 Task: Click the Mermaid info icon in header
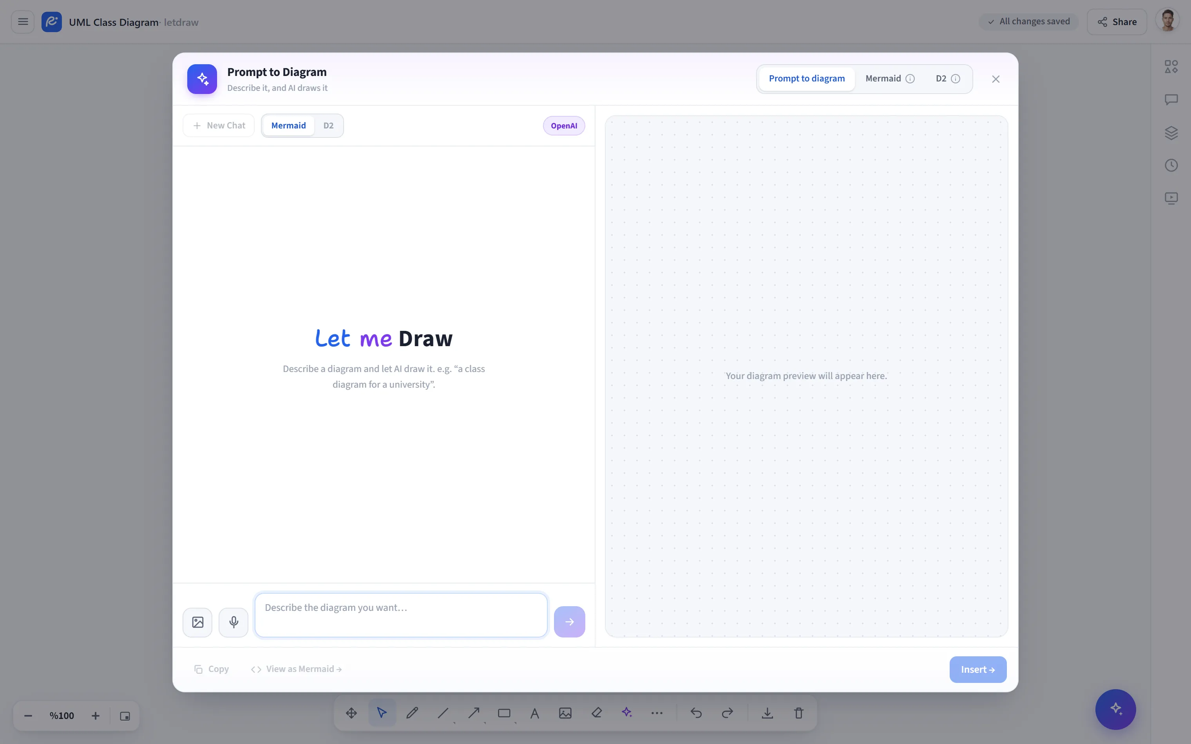coord(910,79)
